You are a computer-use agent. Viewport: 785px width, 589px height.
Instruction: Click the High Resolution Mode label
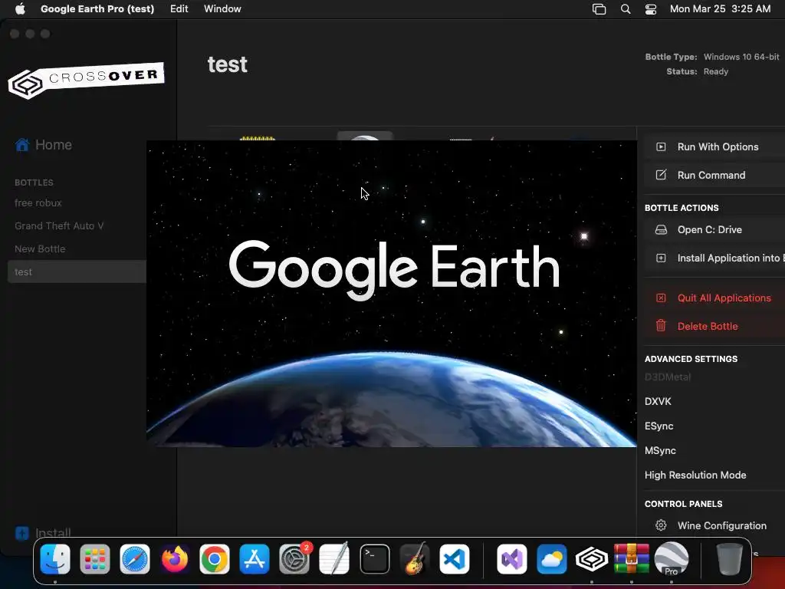695,475
